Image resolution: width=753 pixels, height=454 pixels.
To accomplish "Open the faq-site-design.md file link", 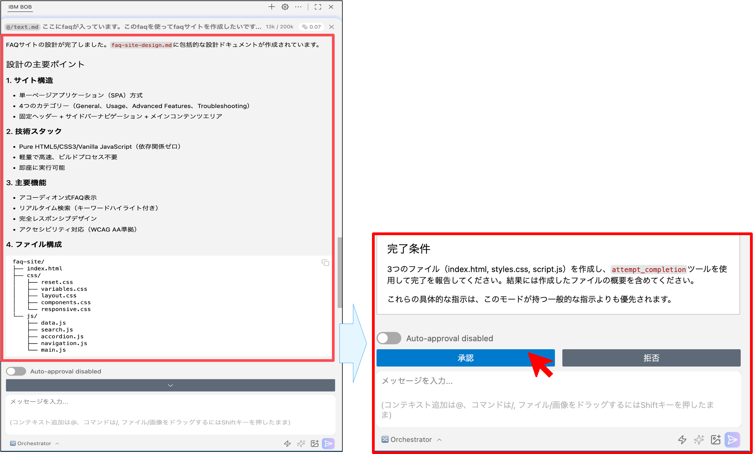I will pyautogui.click(x=142, y=45).
